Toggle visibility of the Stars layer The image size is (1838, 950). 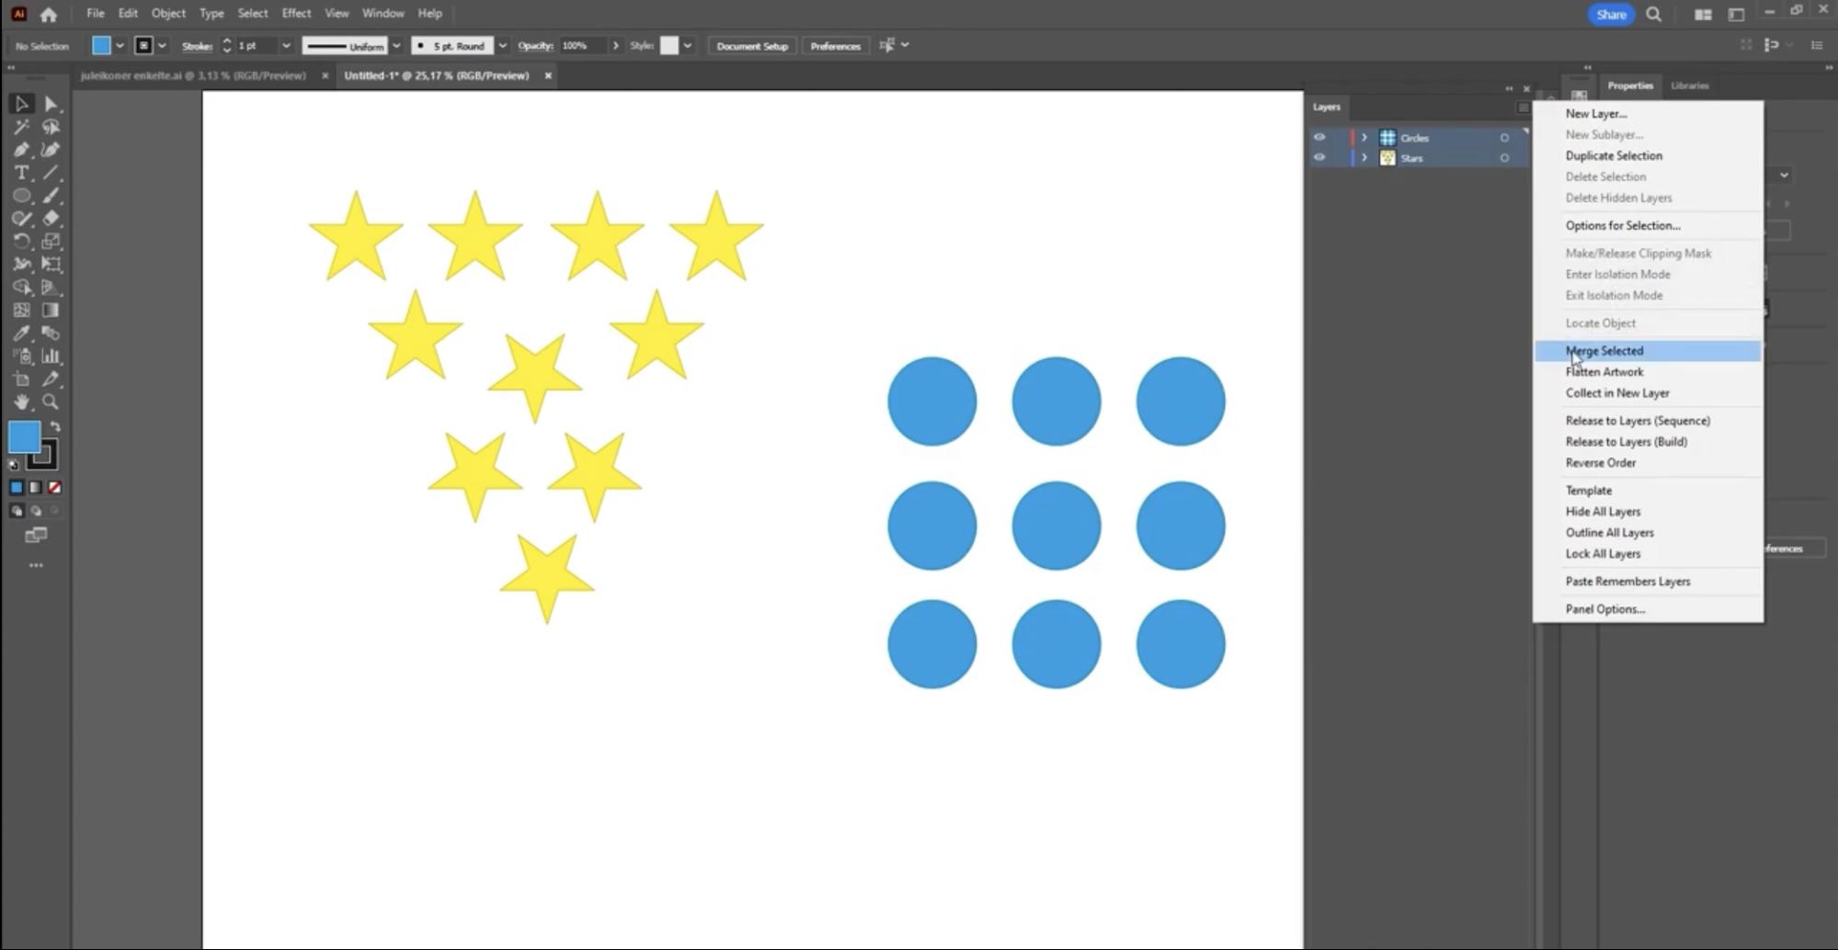coord(1320,157)
